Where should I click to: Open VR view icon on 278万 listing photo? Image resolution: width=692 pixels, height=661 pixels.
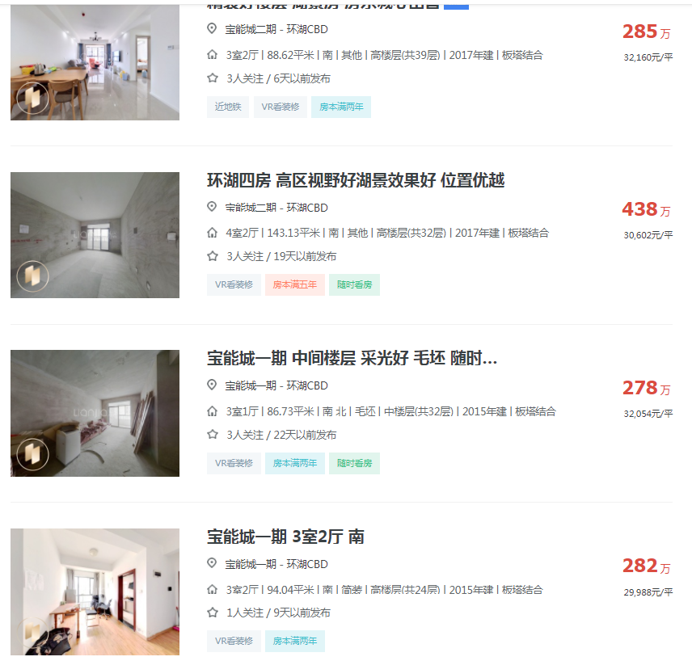point(32,454)
